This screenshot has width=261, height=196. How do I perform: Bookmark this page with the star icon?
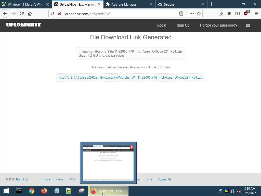tap(199, 14)
